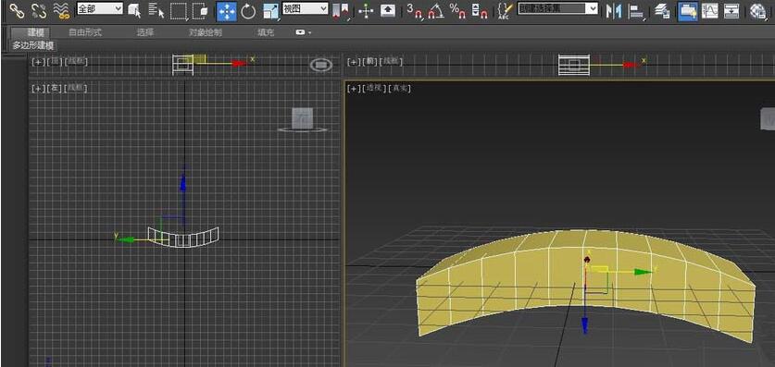Screen dimensions: 775x367
Task: Click the [线框] label in the front viewport
Action: (x=392, y=62)
